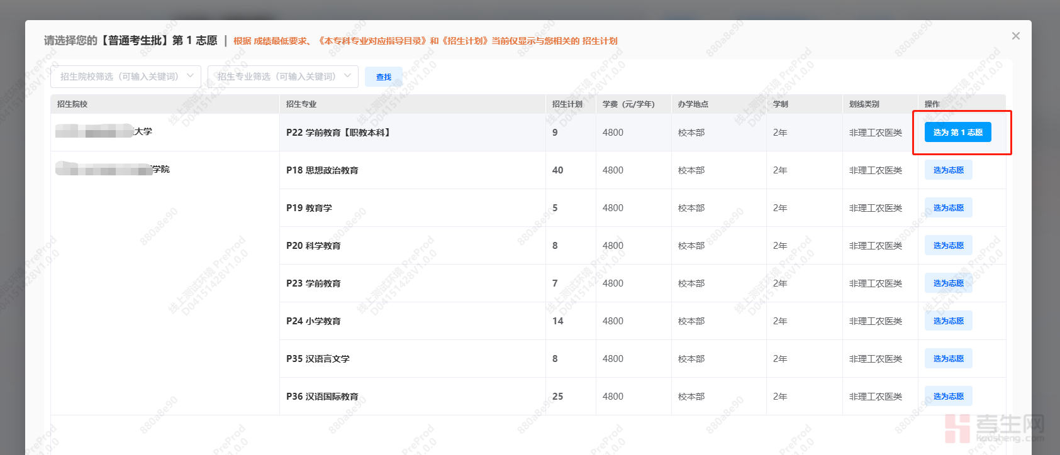1060x455 pixels.
Task: Click the 招生院校 column header
Action: coord(72,104)
